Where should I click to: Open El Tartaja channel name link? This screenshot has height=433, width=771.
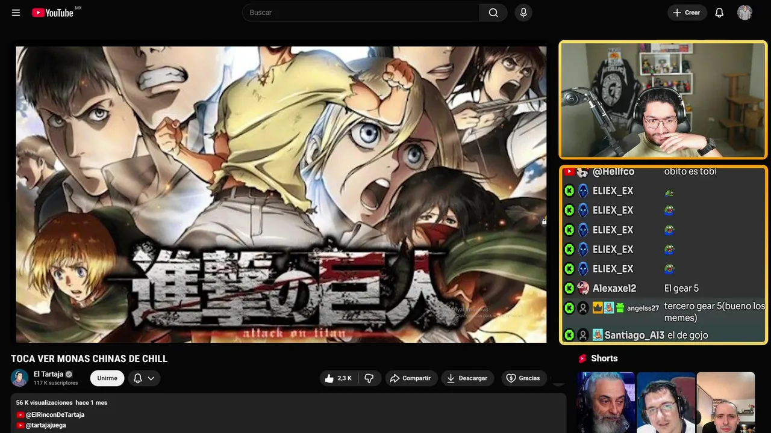click(x=48, y=374)
